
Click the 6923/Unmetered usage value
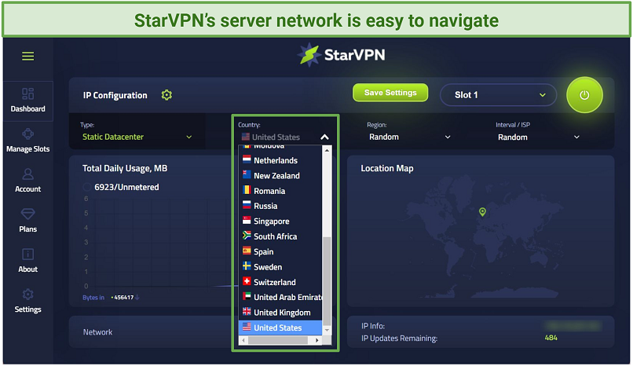click(126, 187)
